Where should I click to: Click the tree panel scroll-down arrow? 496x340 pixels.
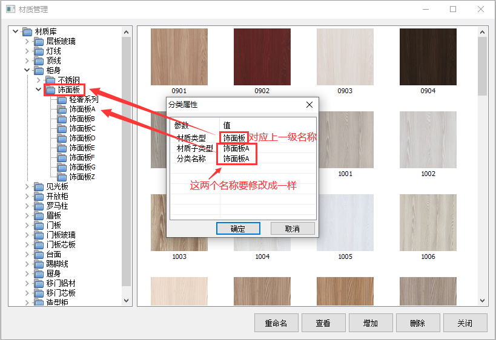(126, 301)
